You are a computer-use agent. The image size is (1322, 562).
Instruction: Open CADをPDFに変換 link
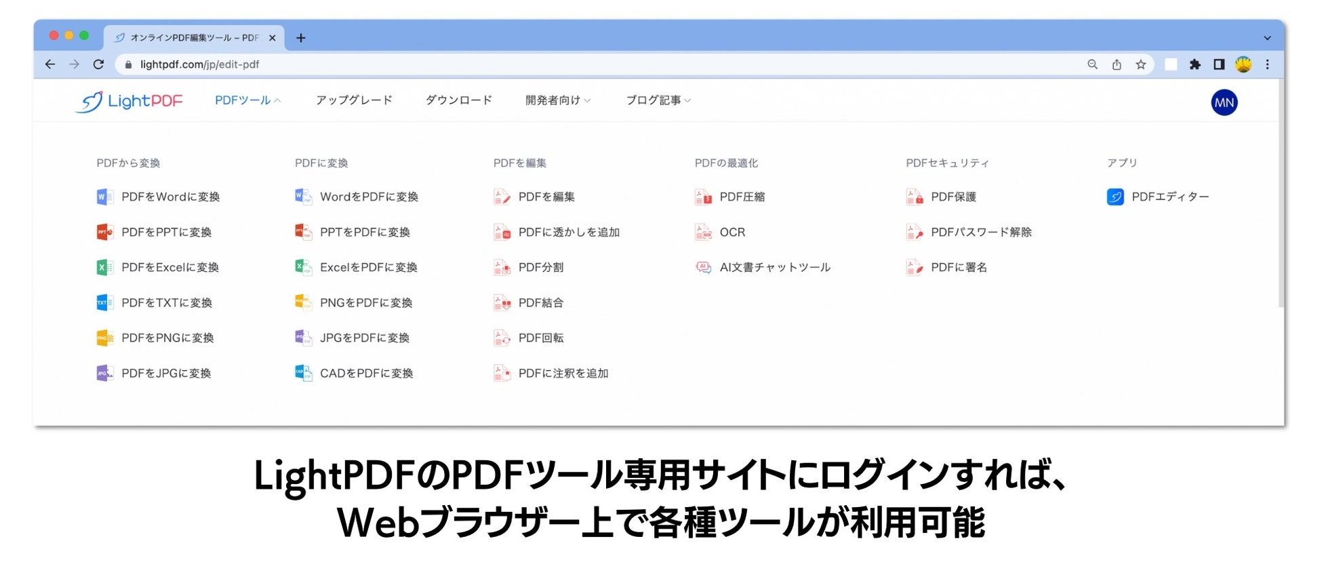tap(367, 374)
